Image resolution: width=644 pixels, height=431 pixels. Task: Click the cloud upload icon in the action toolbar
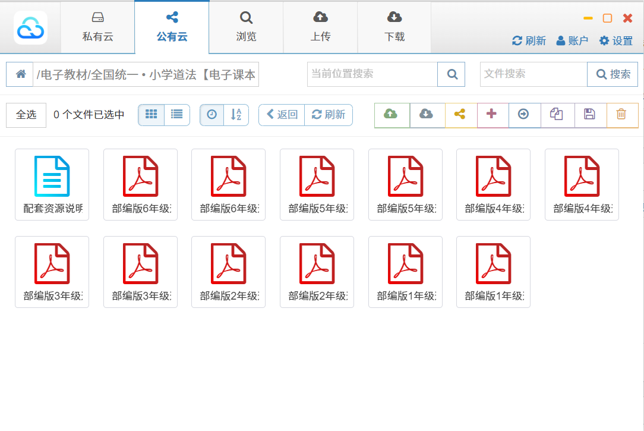392,115
